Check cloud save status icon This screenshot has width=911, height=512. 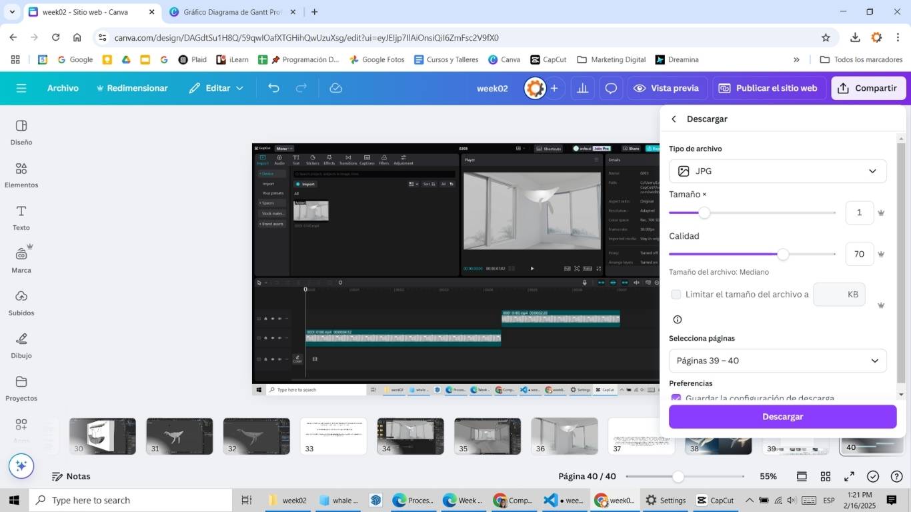[x=335, y=88]
